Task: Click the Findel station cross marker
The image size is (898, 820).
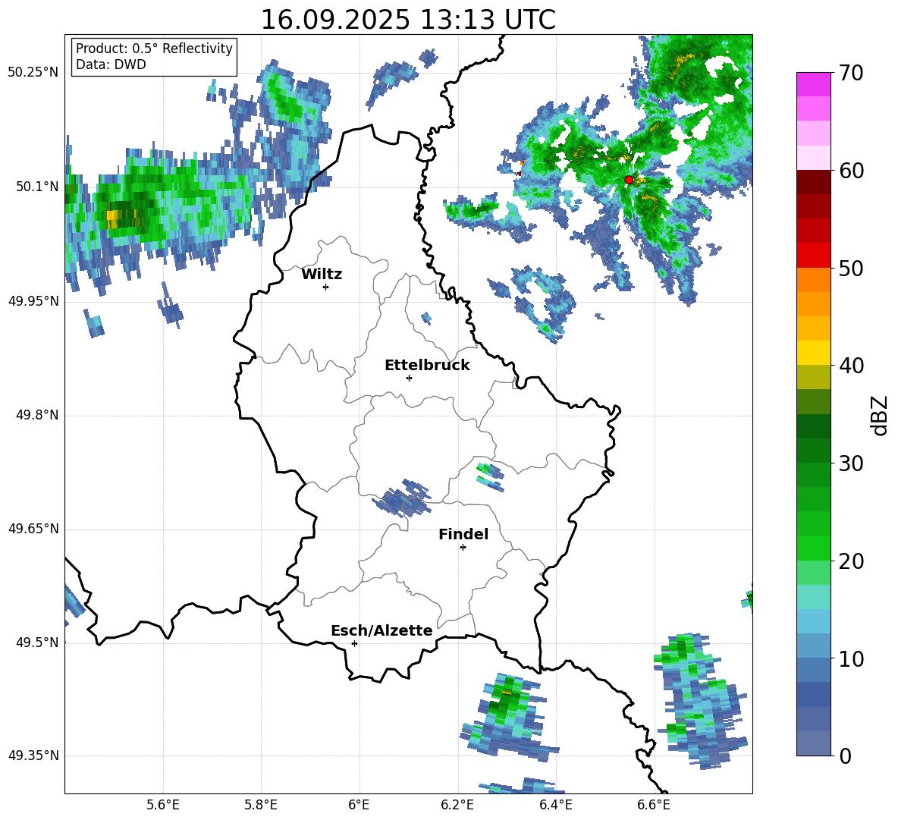Action: (x=463, y=548)
